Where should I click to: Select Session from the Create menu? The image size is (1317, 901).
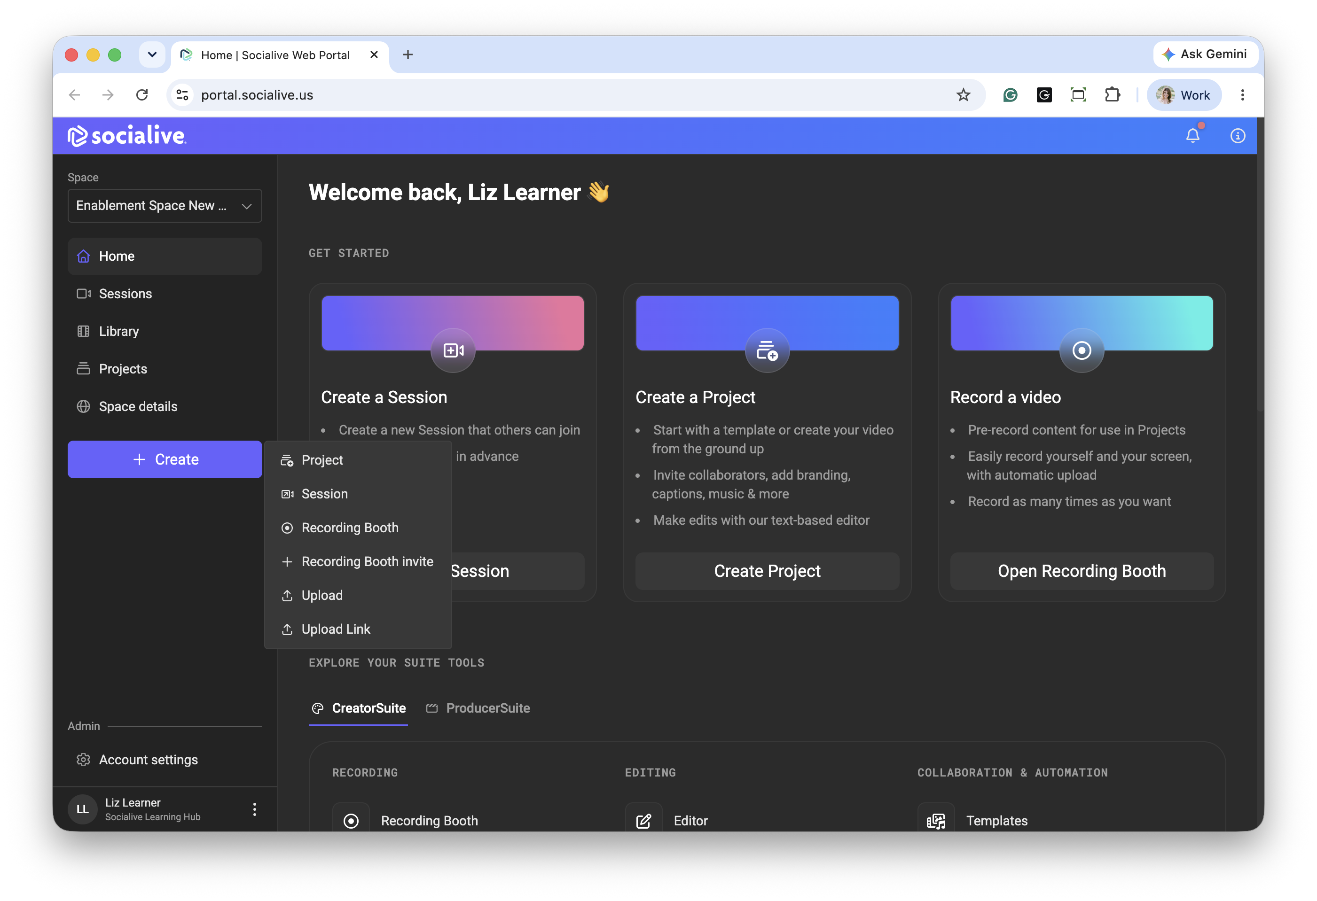coord(358,494)
